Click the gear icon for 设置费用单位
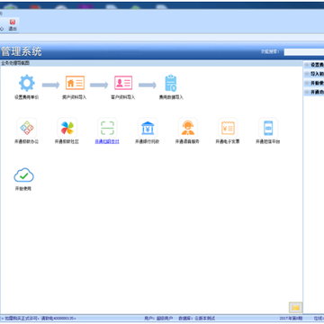This screenshot has height=324, width=324. [x=27, y=83]
